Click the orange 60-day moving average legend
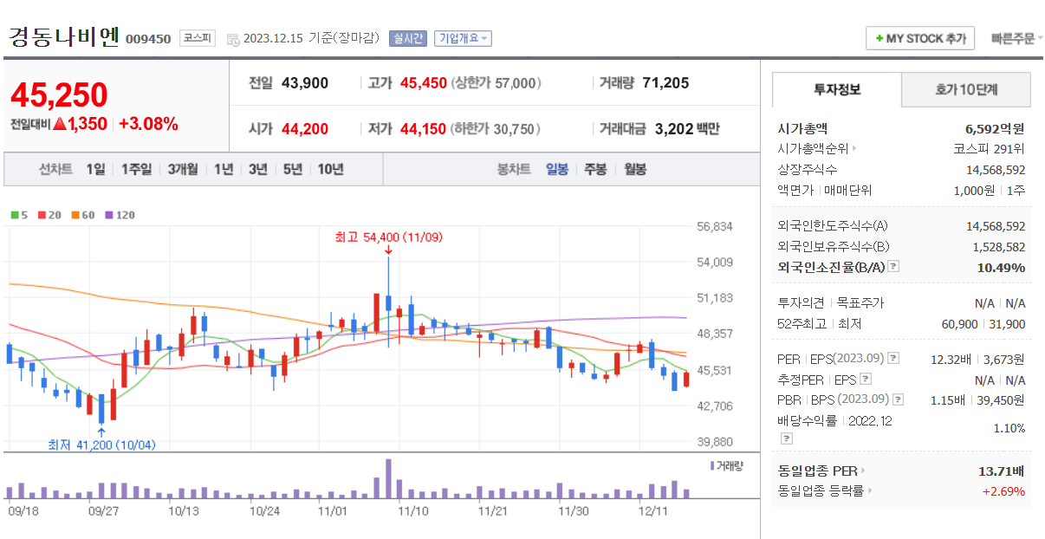1045x539 pixels. tap(82, 214)
